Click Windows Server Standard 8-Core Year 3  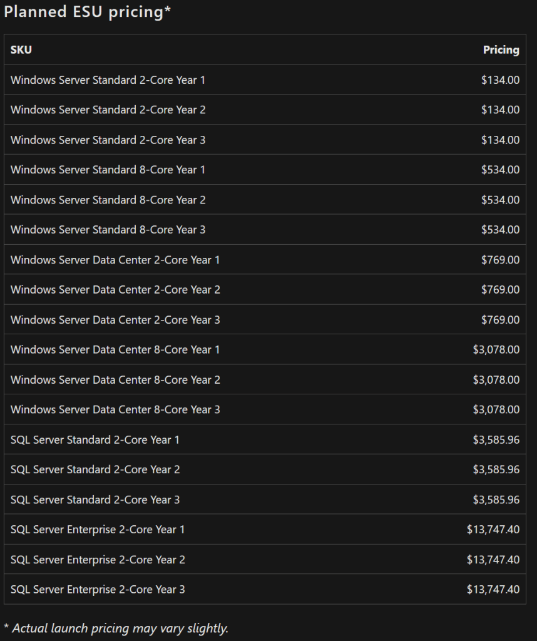pyautogui.click(x=108, y=230)
